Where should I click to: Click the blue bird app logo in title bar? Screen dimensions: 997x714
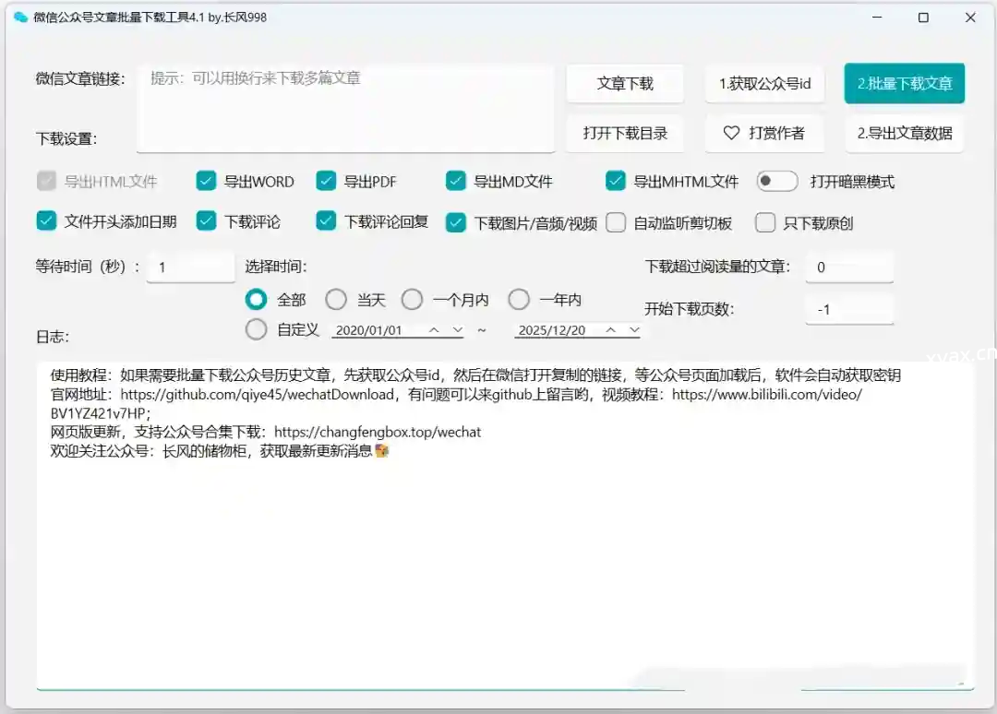(x=20, y=18)
